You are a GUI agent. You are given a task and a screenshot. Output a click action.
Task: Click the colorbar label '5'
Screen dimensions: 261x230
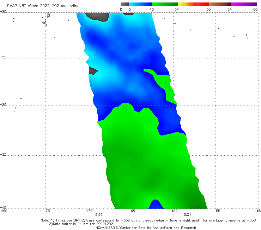click(130, 9)
